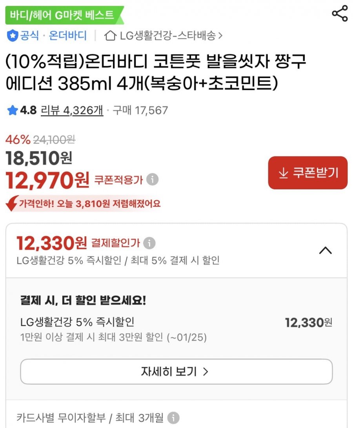Tap the share icon

[x=340, y=14]
